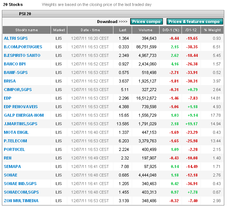Download the Prices & features compo file
Screen dimensions: 228x207
point(195,22)
